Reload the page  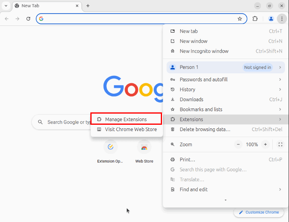[28, 19]
